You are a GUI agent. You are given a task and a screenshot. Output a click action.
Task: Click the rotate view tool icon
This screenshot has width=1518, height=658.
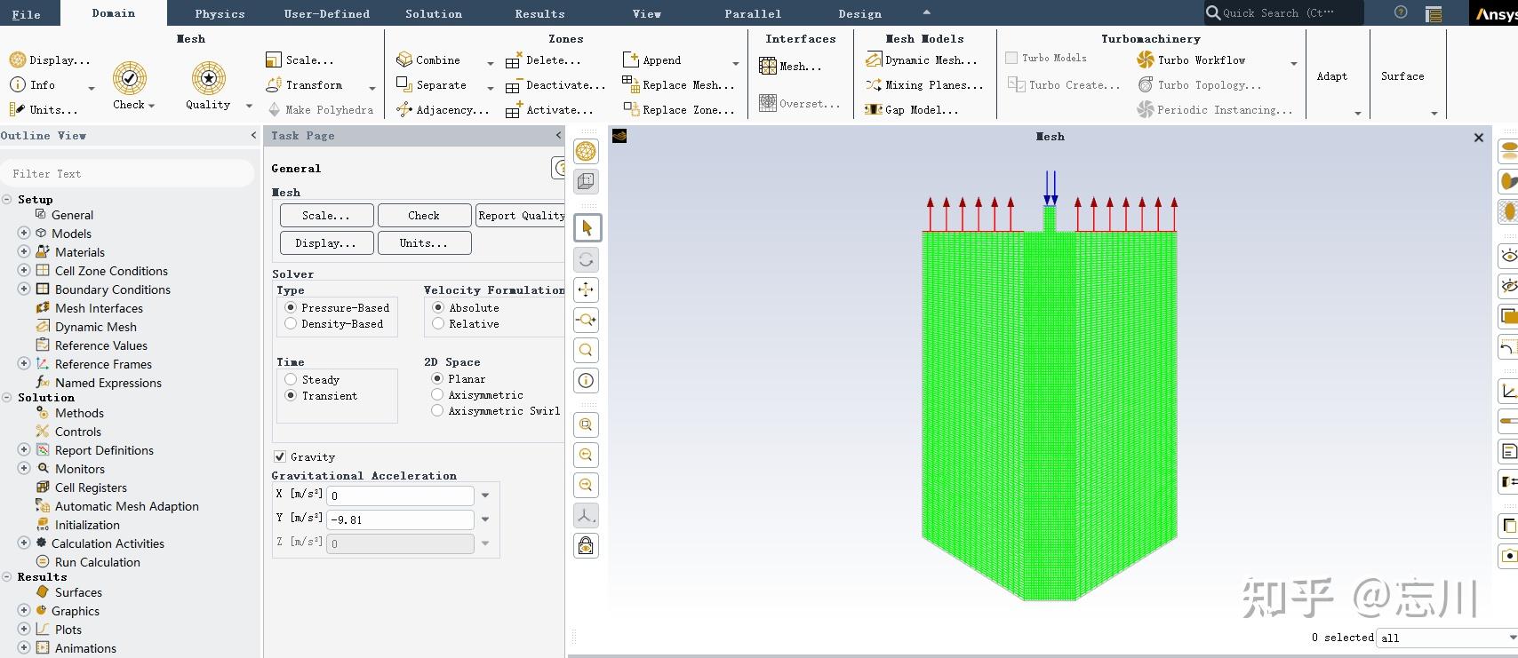(x=587, y=259)
